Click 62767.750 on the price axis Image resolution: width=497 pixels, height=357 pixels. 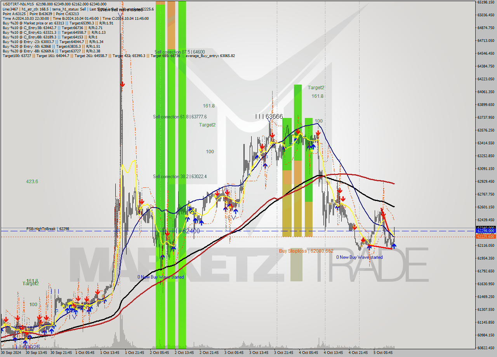(x=486, y=194)
